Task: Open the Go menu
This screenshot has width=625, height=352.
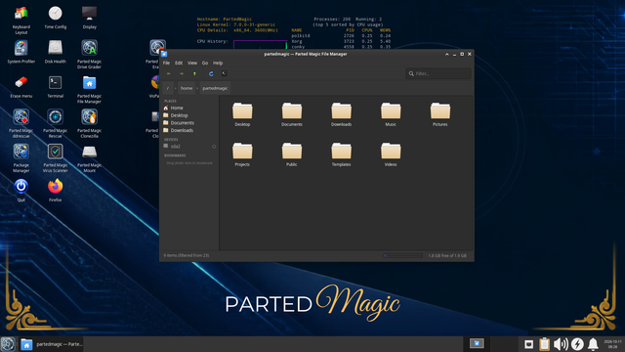Action: (x=205, y=63)
